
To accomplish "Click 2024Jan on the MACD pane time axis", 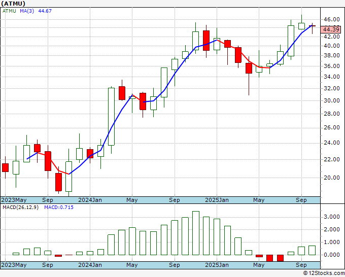I will 90,265.
